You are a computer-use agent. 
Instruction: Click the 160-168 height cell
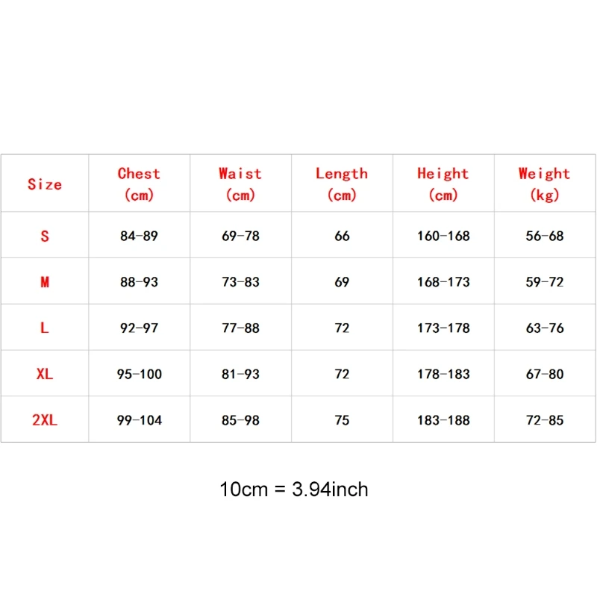point(443,236)
